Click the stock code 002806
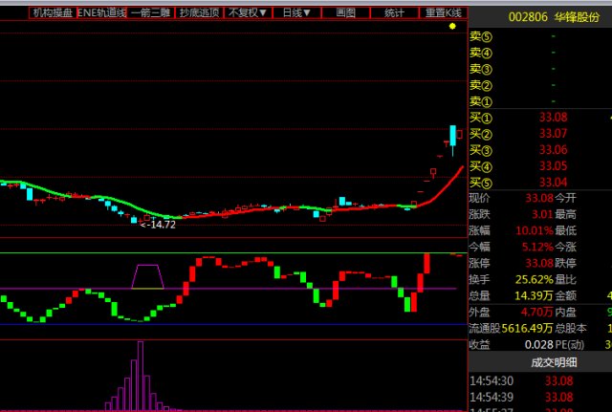Screen dimensions: 612x412 point(528,17)
